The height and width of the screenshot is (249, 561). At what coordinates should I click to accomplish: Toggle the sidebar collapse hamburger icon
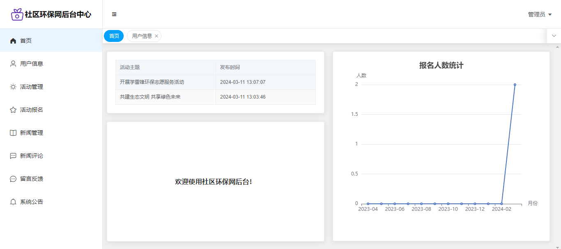pyautogui.click(x=114, y=14)
